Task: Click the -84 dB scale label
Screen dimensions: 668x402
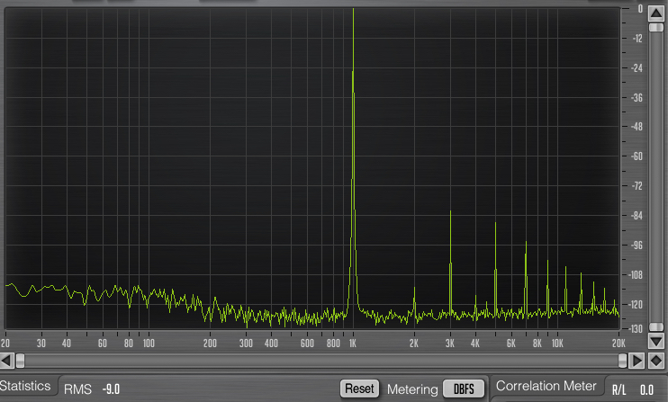Action: (x=636, y=215)
